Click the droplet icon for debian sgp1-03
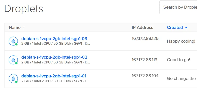197x100 pixels. [13, 41]
